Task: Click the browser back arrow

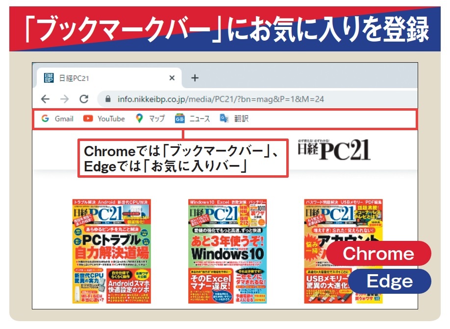Action: coord(46,99)
